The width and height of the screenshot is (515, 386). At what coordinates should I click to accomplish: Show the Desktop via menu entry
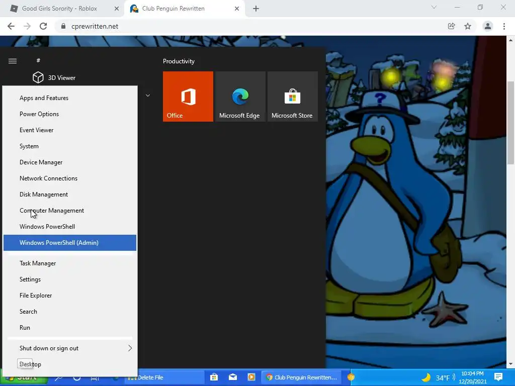(x=69, y=364)
